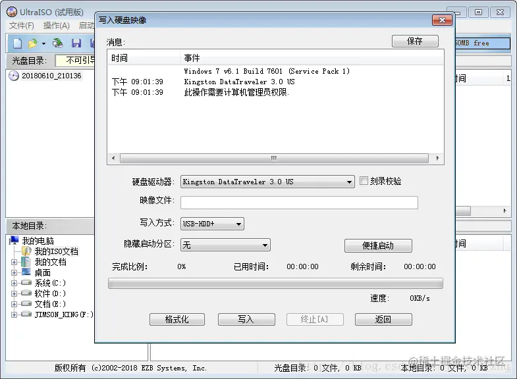Click the 写入 button

(x=246, y=319)
